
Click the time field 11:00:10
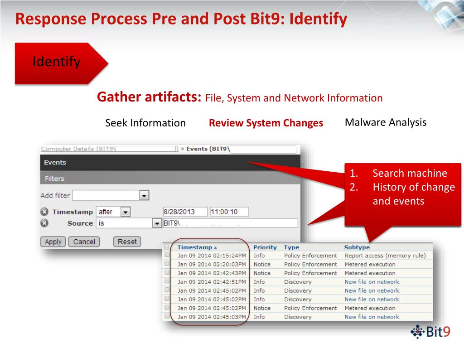[x=229, y=212]
